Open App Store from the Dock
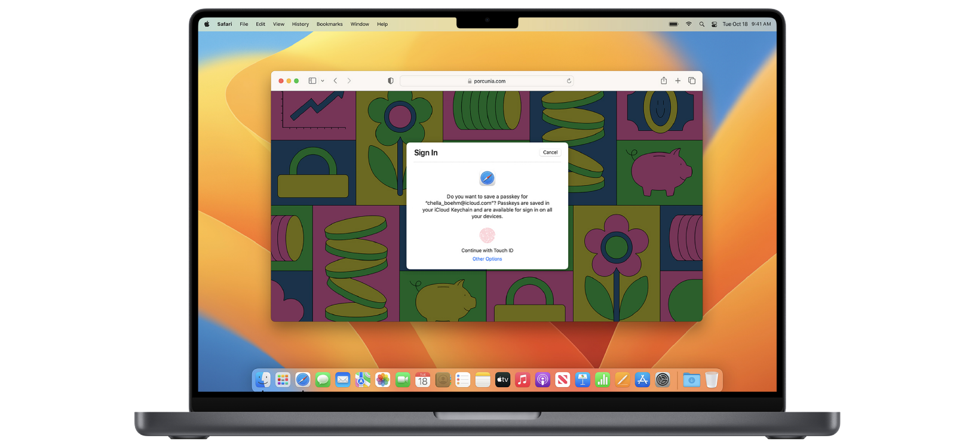Screen dimensions: 975x448 point(643,379)
